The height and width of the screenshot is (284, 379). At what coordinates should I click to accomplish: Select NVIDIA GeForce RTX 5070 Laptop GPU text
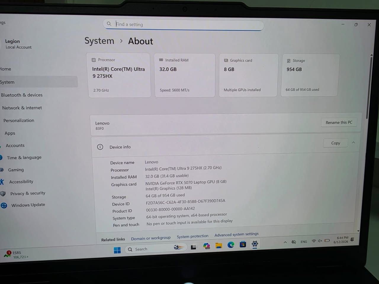tap(186, 182)
